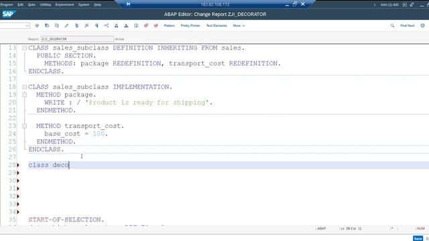Click the round icon right of Find Next
Screen dimensions: 429x241
click(423, 25)
